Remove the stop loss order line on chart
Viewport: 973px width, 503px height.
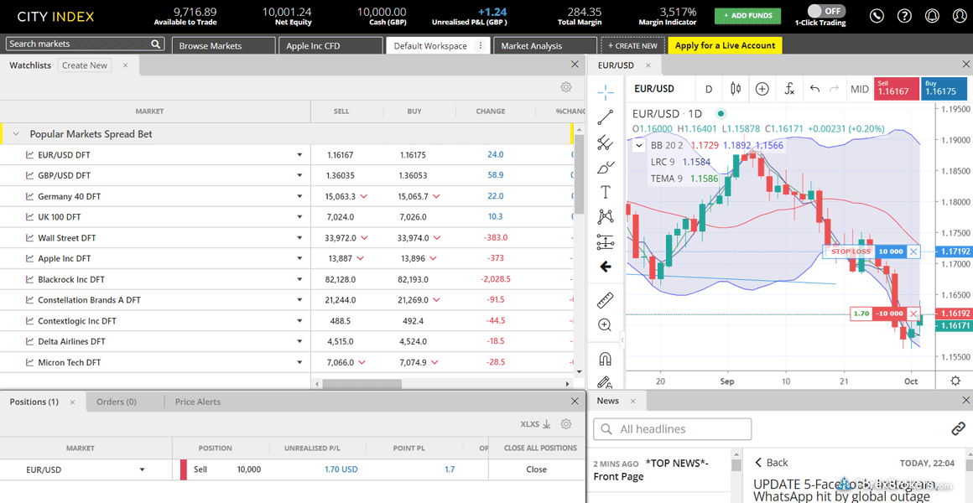pos(913,251)
